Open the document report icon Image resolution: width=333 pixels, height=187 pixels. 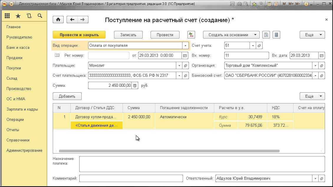tap(266, 35)
